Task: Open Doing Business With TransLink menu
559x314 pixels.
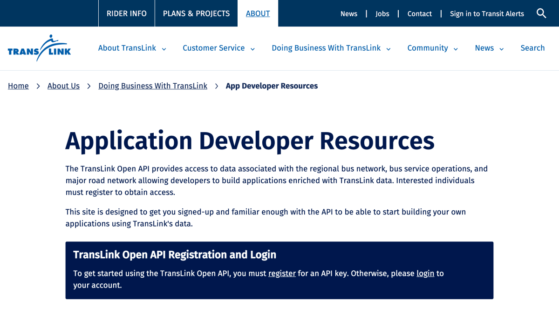Action: (x=326, y=48)
